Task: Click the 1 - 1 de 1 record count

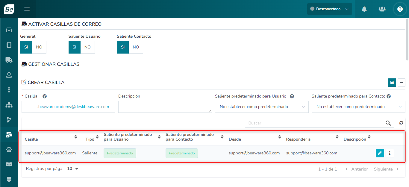Action: 328,169
